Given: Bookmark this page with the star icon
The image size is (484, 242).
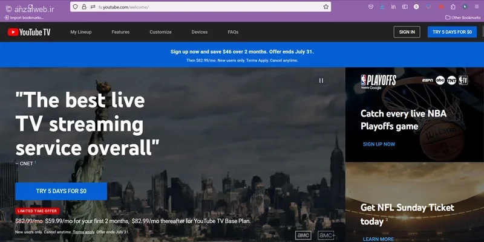Looking at the screenshot, I should (326, 7).
